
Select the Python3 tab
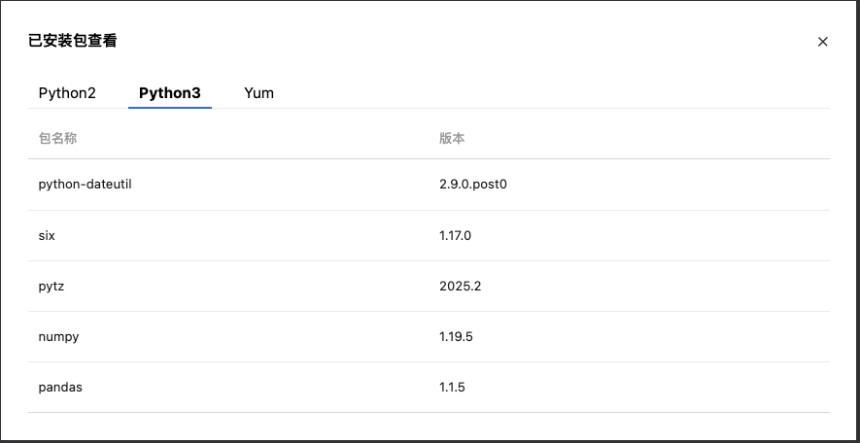[170, 93]
